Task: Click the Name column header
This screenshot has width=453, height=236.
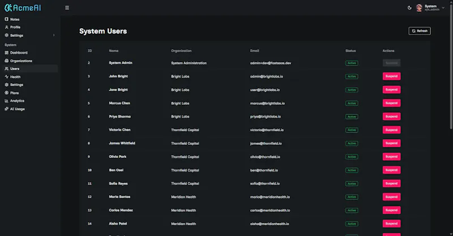Action: [x=114, y=51]
